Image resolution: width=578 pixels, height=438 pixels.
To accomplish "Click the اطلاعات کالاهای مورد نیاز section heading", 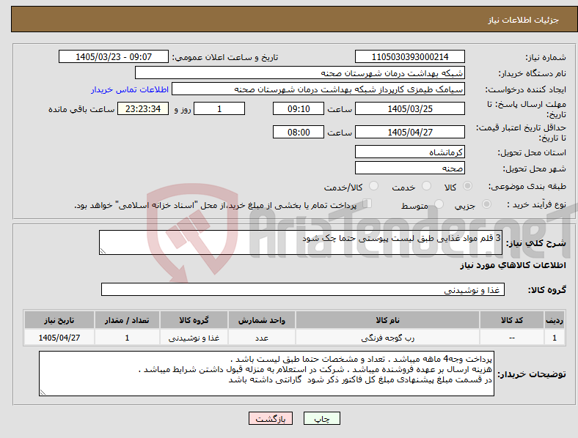I will [513, 265].
